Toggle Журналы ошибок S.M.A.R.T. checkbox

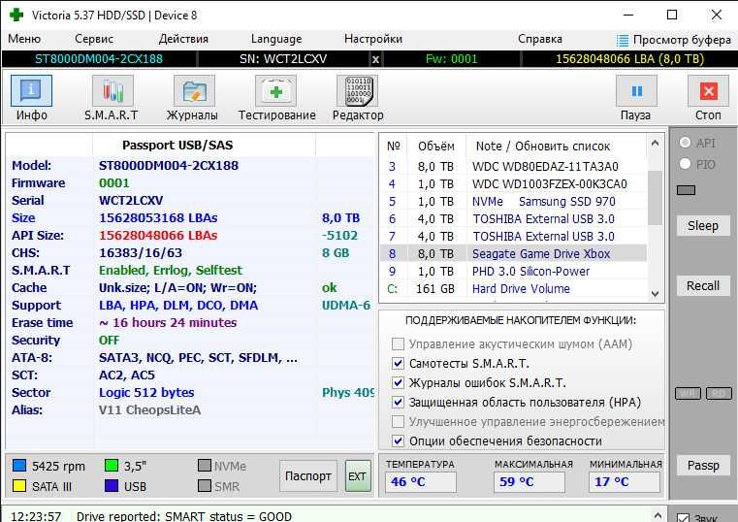click(398, 382)
